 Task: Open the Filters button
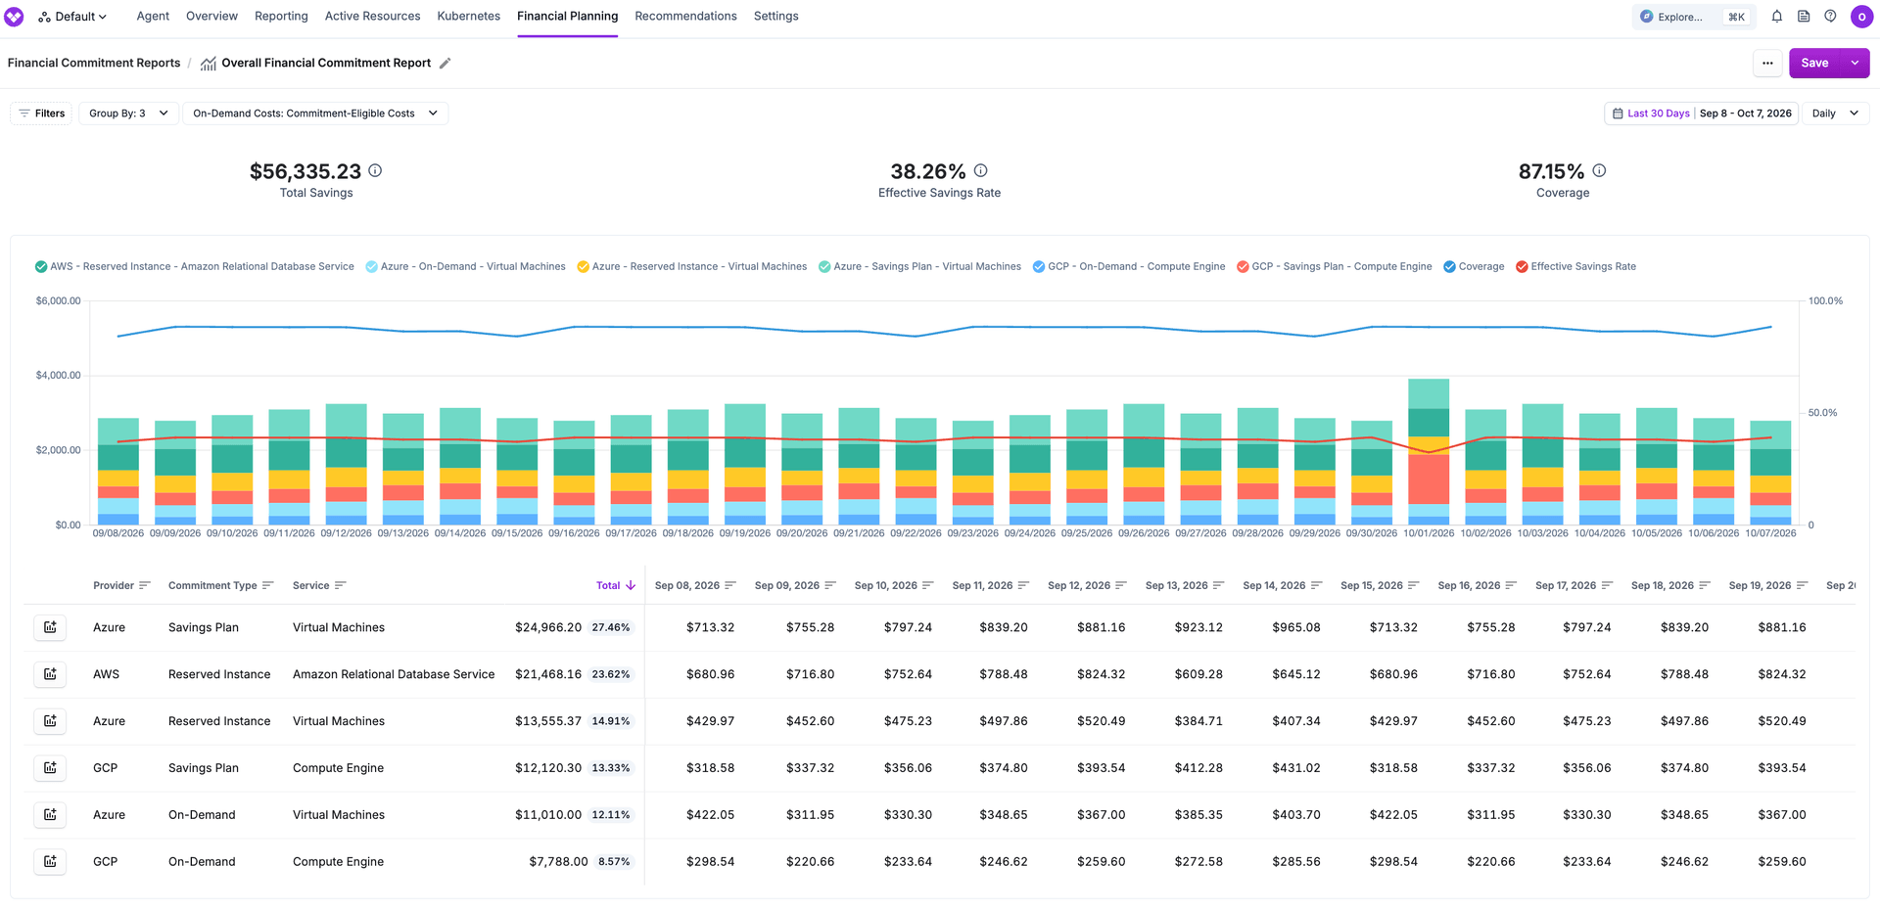(41, 114)
